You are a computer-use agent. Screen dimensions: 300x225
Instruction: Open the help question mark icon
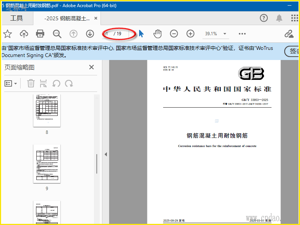(264, 18)
